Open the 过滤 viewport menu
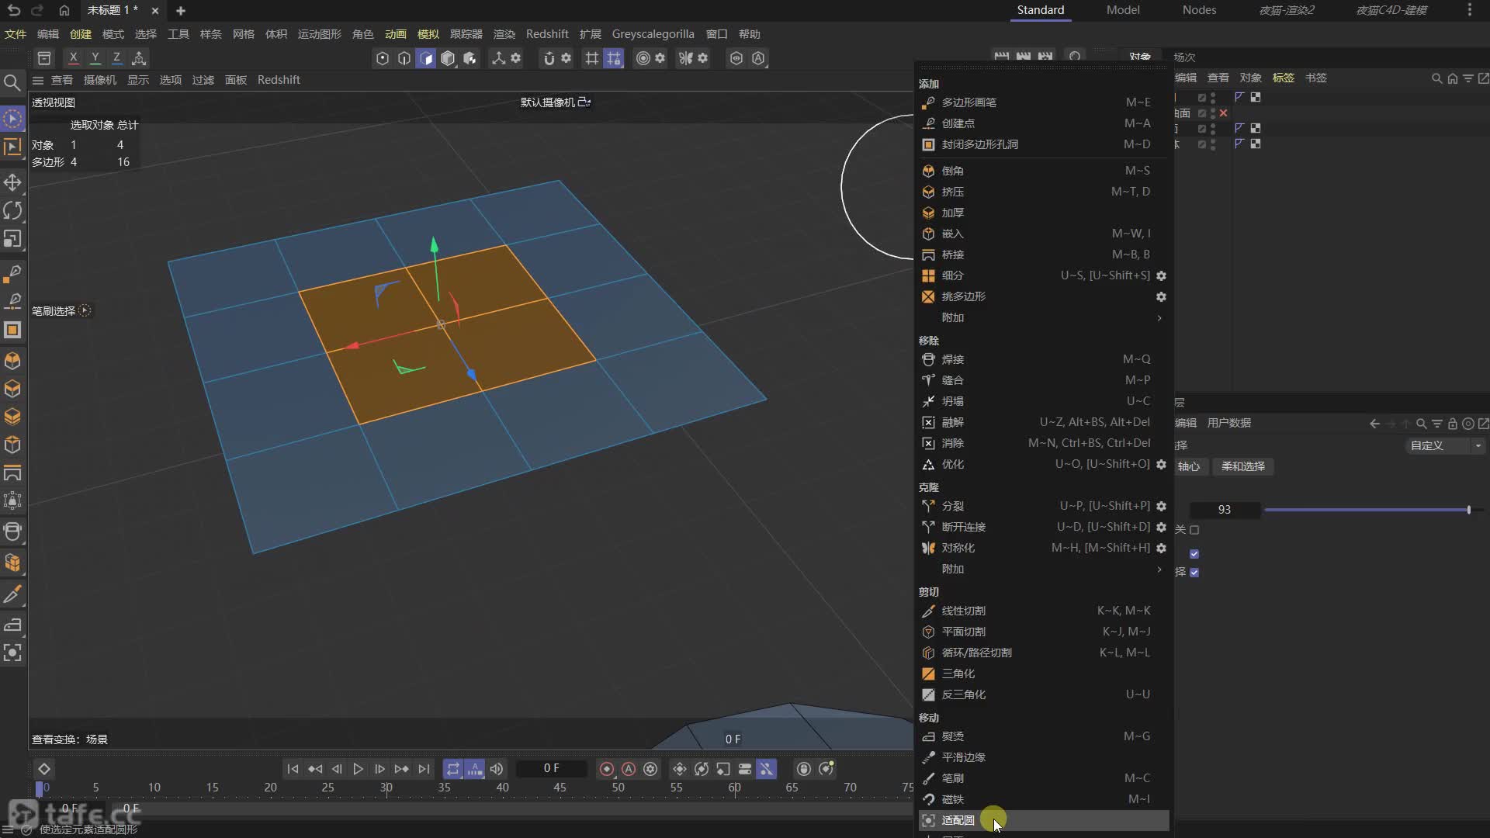 pos(203,80)
